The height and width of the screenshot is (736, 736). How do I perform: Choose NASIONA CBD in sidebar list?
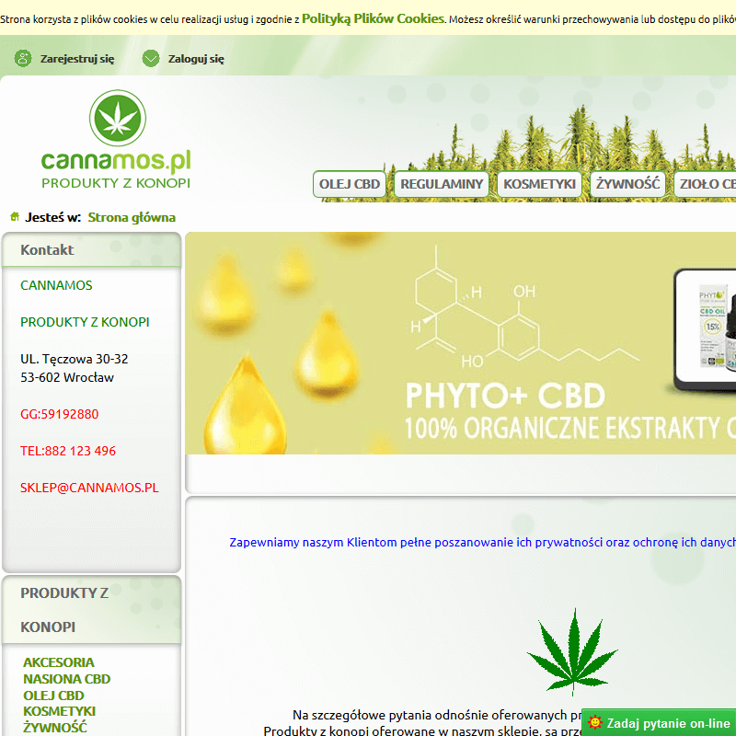point(66,679)
